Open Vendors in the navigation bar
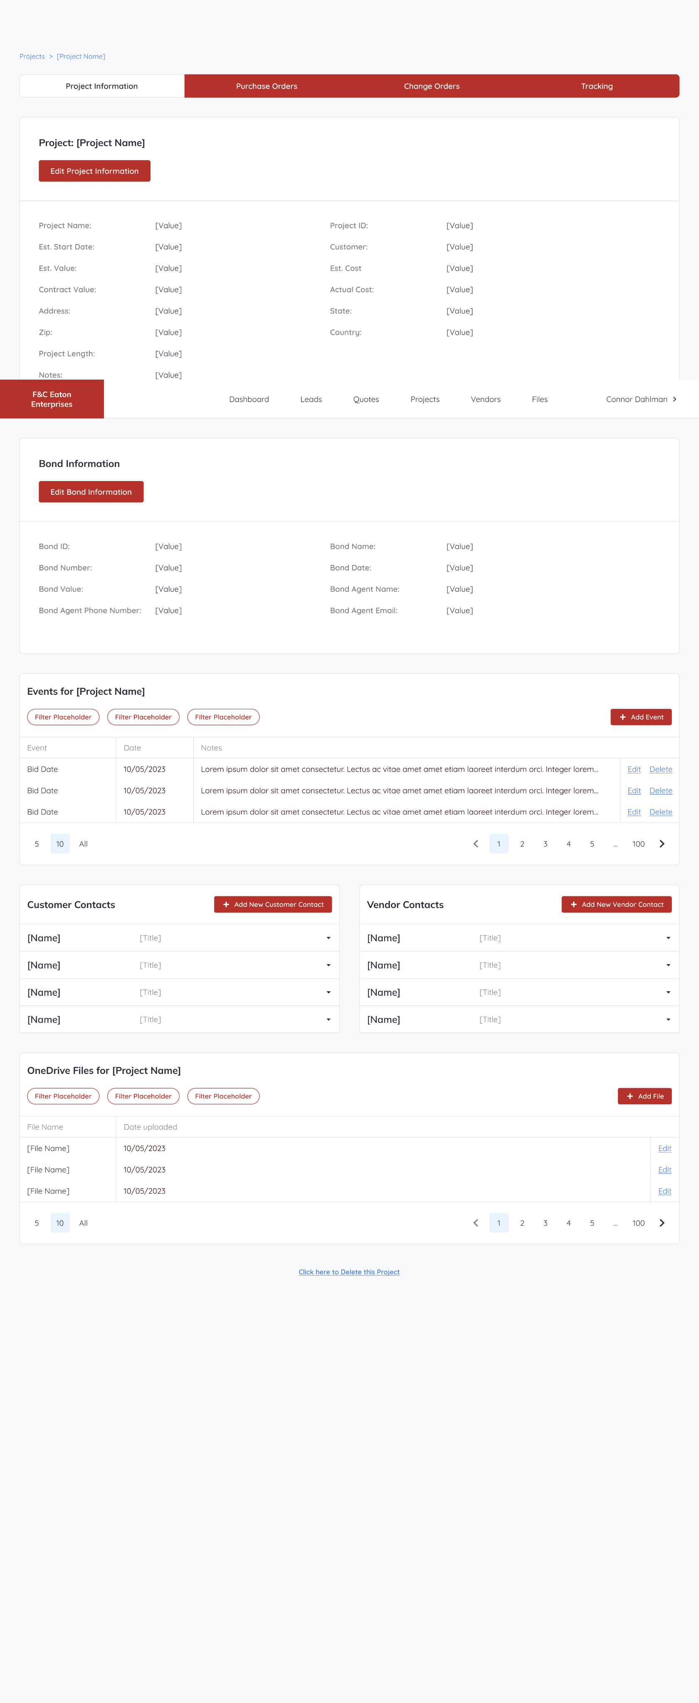This screenshot has width=699, height=1703. [x=485, y=399]
